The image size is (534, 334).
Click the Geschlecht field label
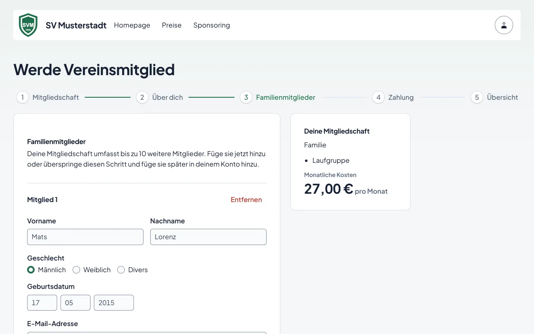point(45,258)
